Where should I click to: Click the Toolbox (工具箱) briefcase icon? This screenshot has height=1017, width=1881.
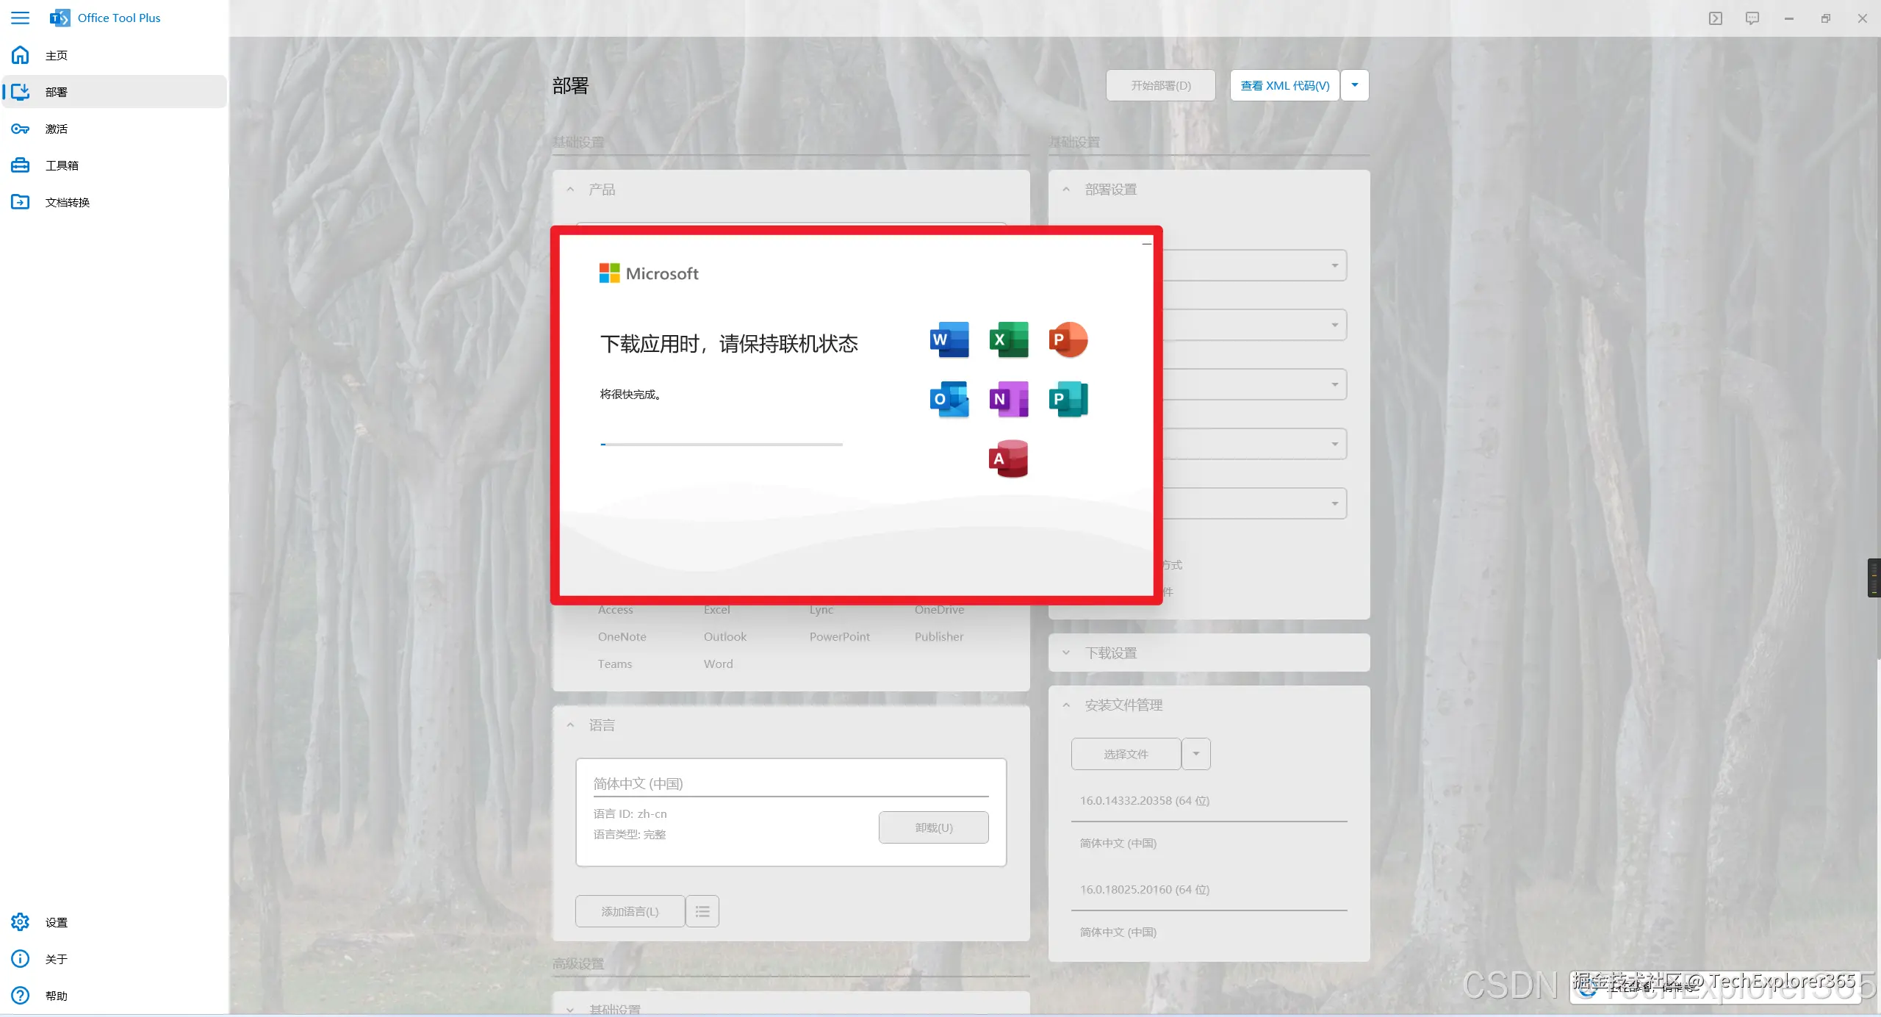click(x=21, y=165)
